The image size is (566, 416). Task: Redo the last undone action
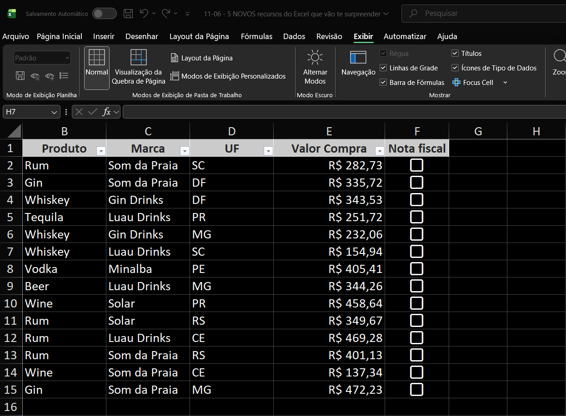pos(166,14)
